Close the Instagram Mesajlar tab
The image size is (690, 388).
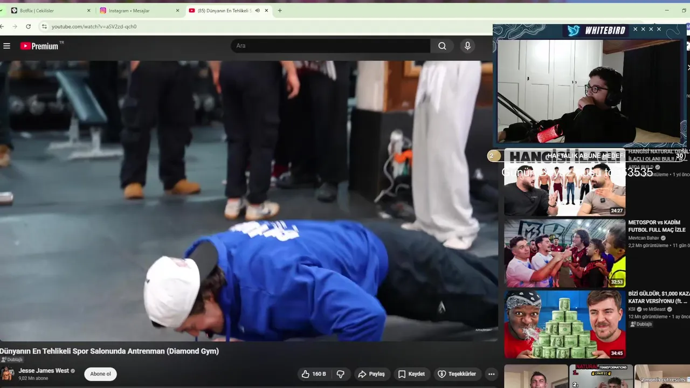[177, 10]
